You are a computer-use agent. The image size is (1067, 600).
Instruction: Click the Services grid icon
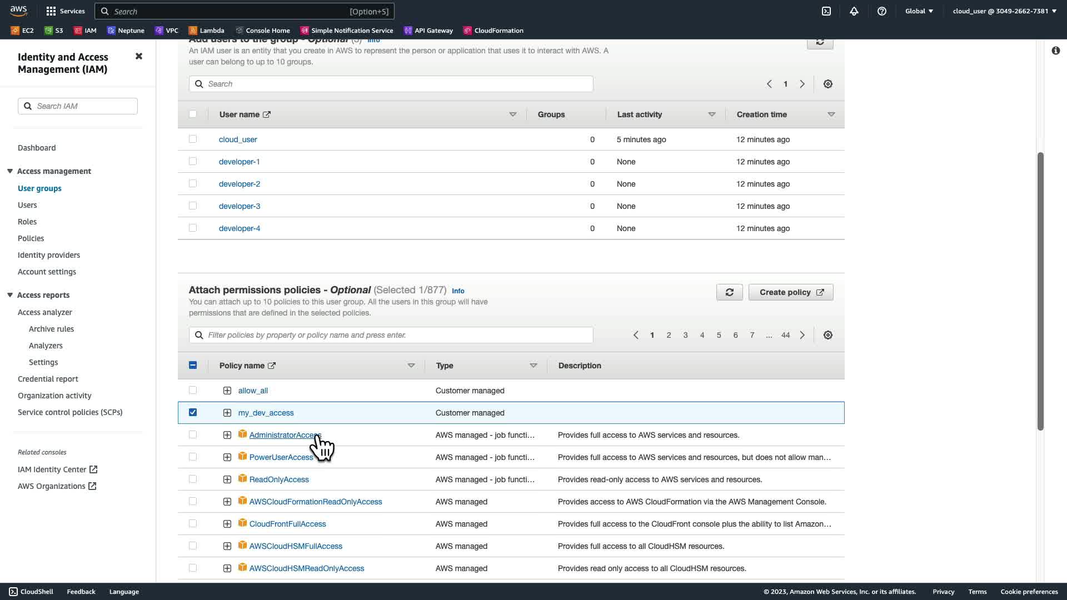click(x=51, y=11)
